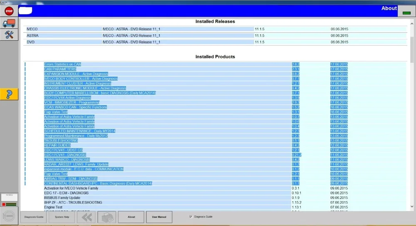The image size is (416, 226).
Task: Select 'EDC17CV41 - UDST CS' entry
Action: [x=63, y=150]
